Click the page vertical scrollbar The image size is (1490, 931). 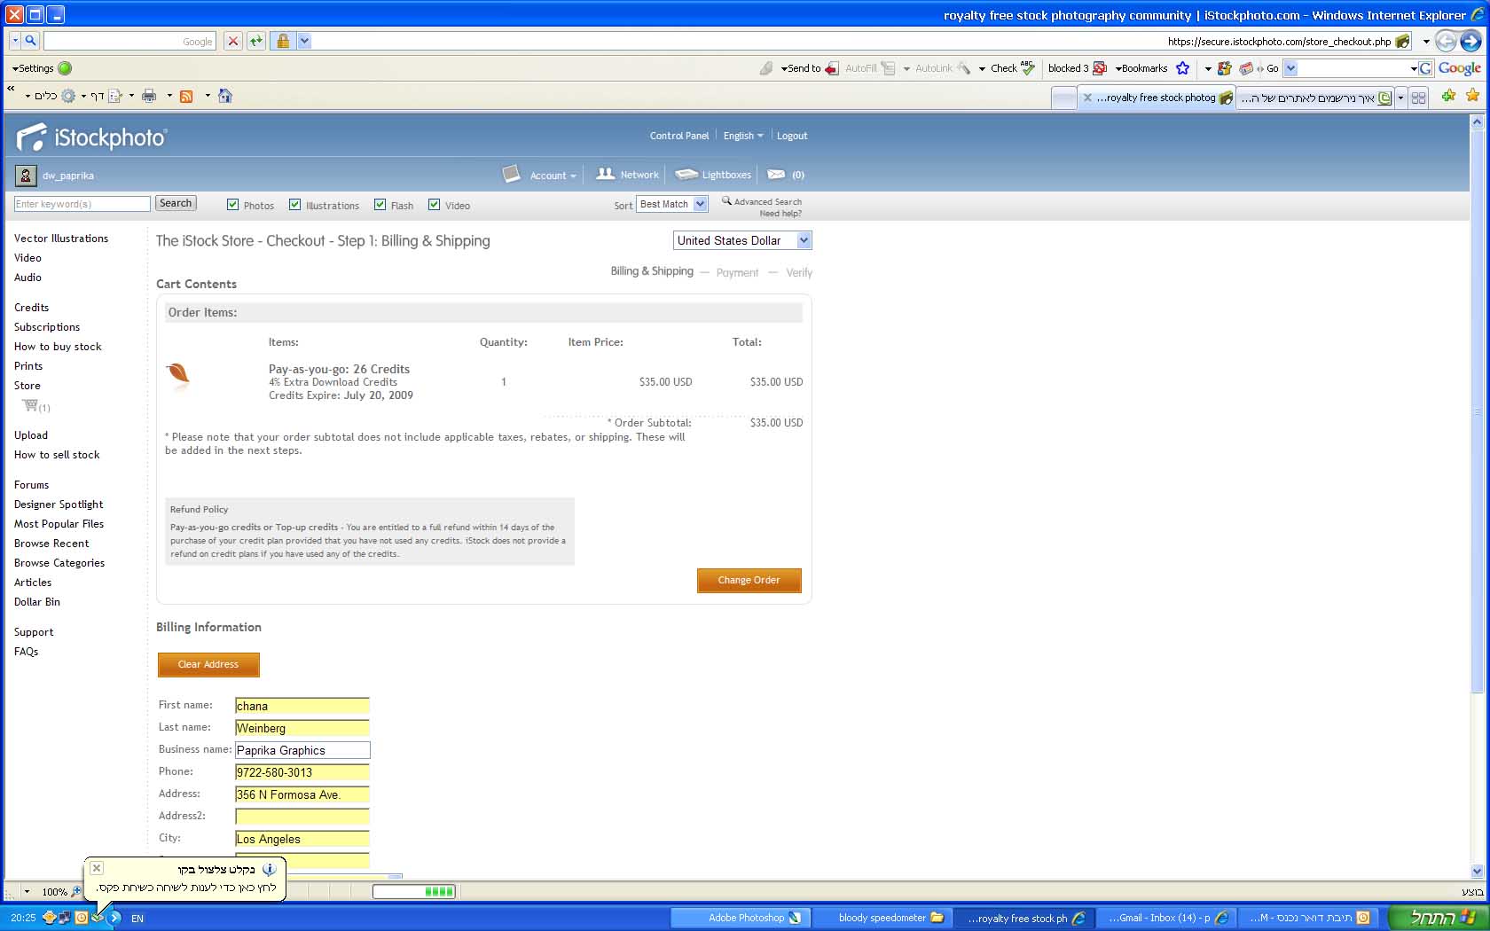click(x=1477, y=497)
